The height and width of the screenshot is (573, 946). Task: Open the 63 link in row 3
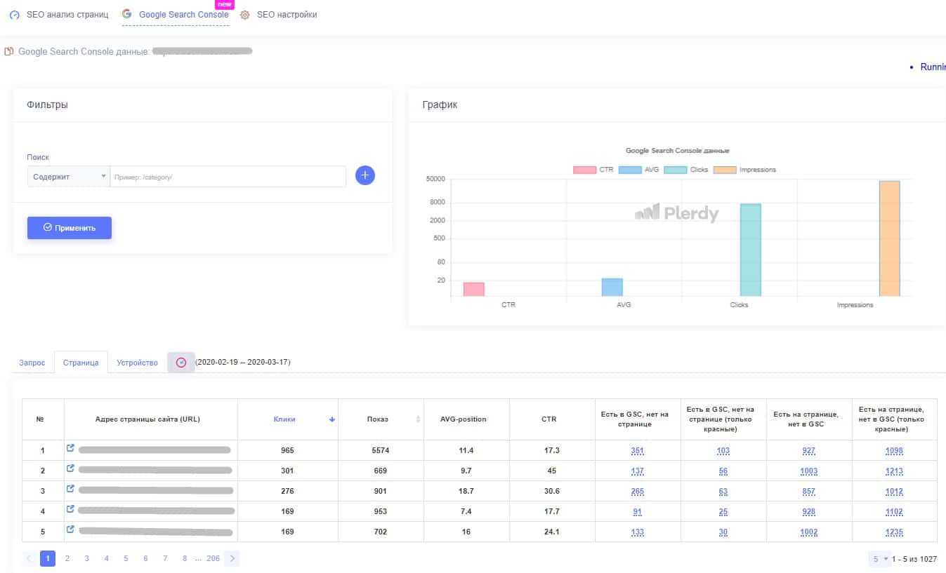(x=723, y=492)
